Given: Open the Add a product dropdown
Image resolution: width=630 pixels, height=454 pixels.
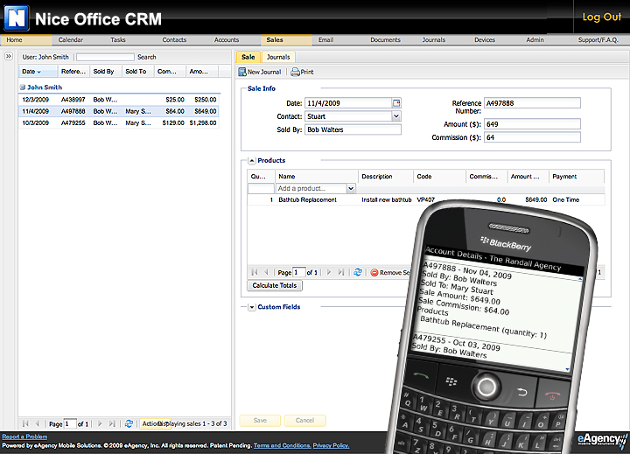Looking at the screenshot, I should (x=351, y=188).
